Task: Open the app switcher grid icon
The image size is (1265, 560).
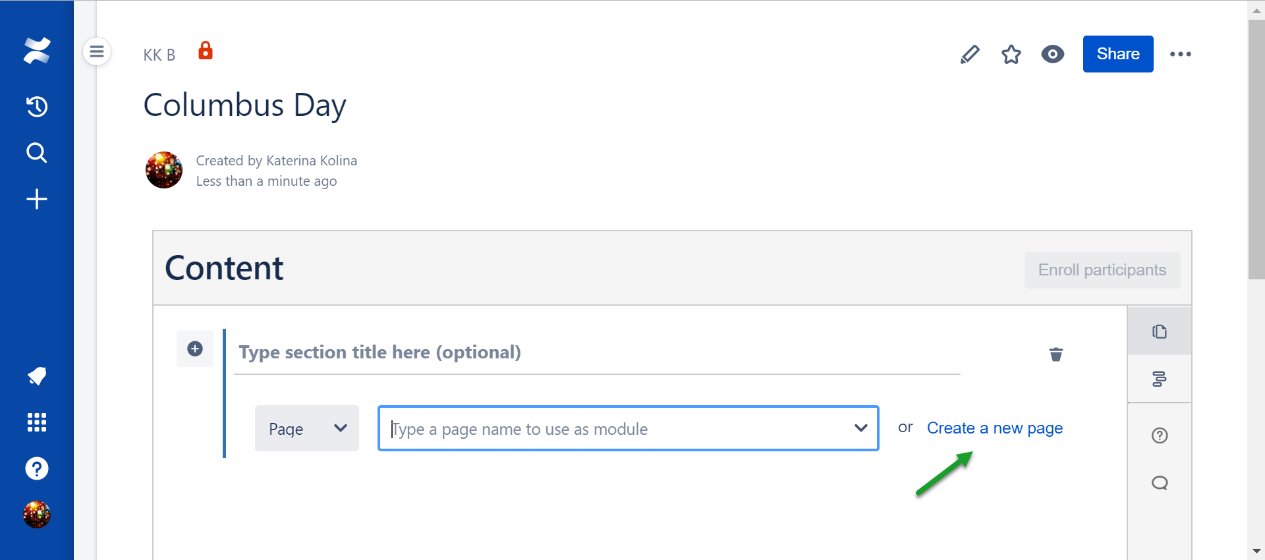Action: pyautogui.click(x=37, y=422)
